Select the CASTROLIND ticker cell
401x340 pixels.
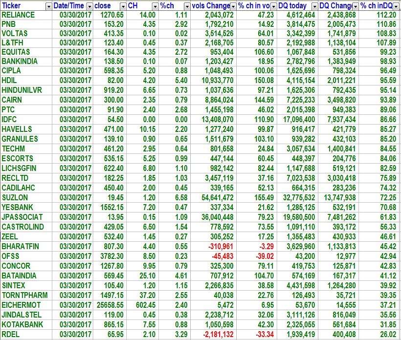pos(26,227)
